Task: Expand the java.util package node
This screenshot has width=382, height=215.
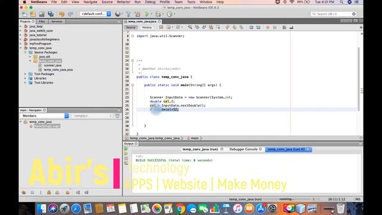Action: [x=30, y=57]
